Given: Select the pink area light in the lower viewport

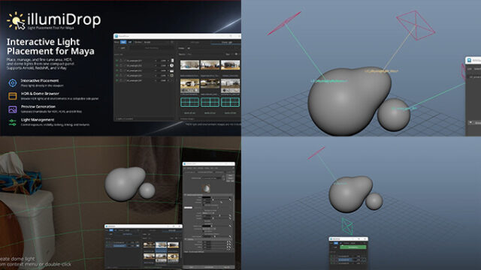Looking at the screenshot, I should tap(316, 153).
